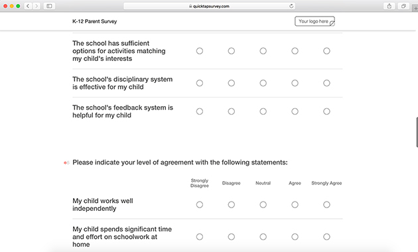Click the Your logo here placeholder
Image resolution: width=418 pixels, height=252 pixels.
click(x=315, y=21)
